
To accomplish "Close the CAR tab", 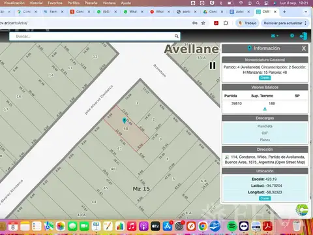I will click(x=275, y=12).
